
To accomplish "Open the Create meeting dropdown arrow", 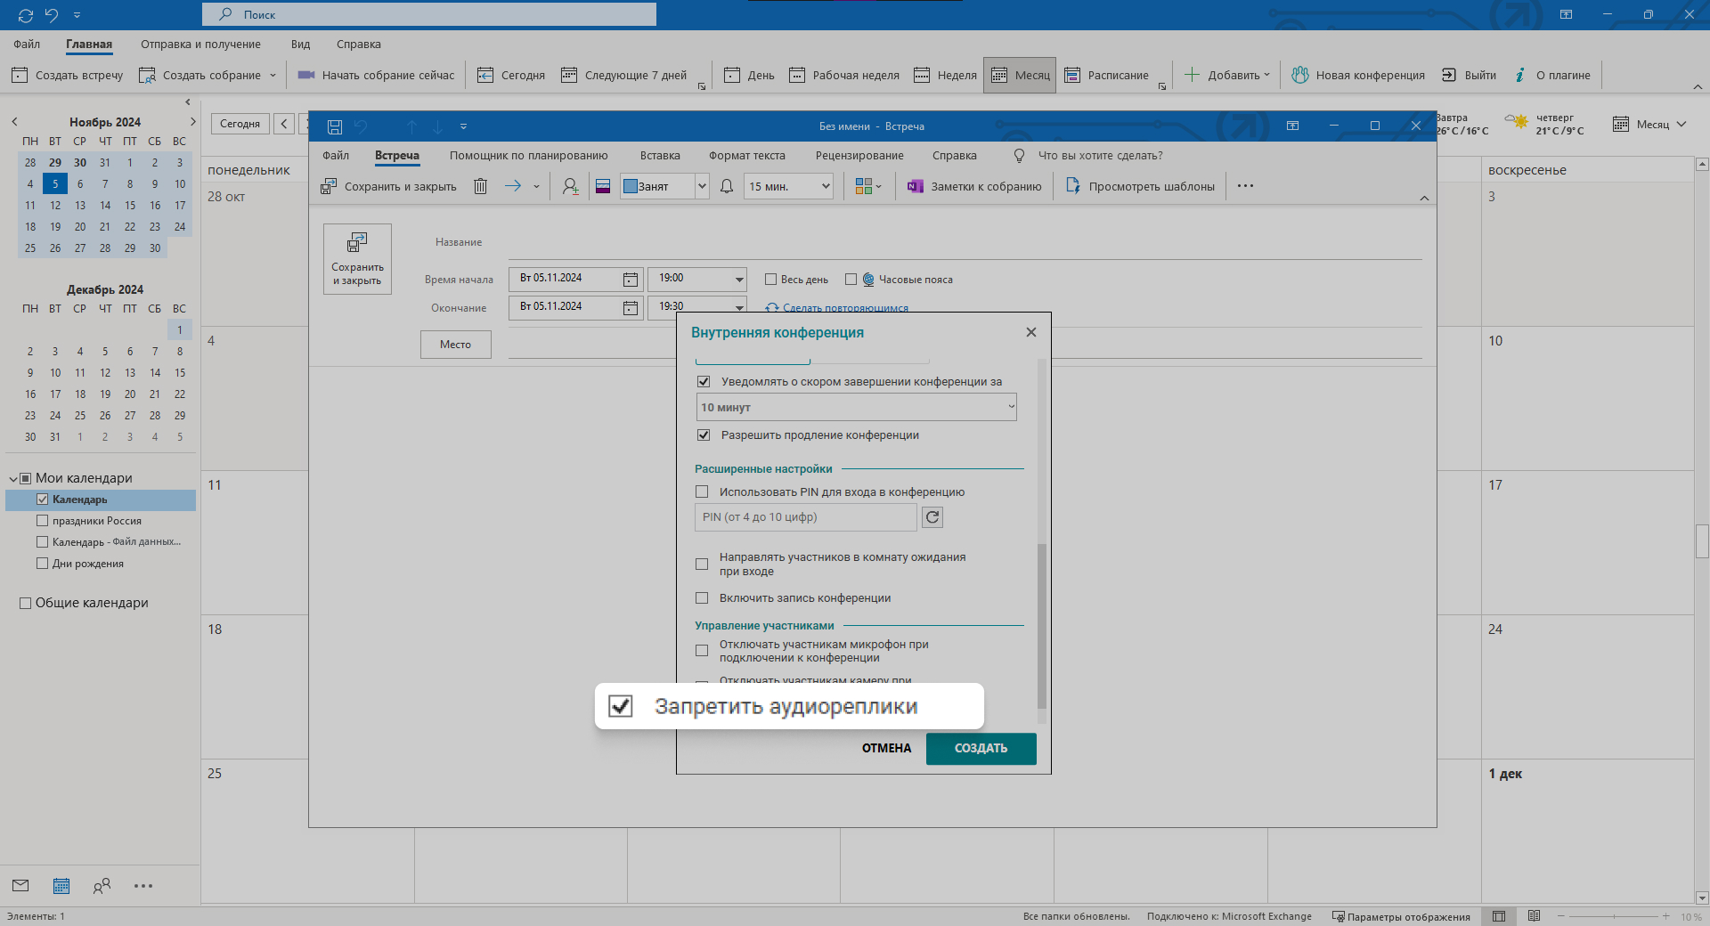I will point(273,75).
